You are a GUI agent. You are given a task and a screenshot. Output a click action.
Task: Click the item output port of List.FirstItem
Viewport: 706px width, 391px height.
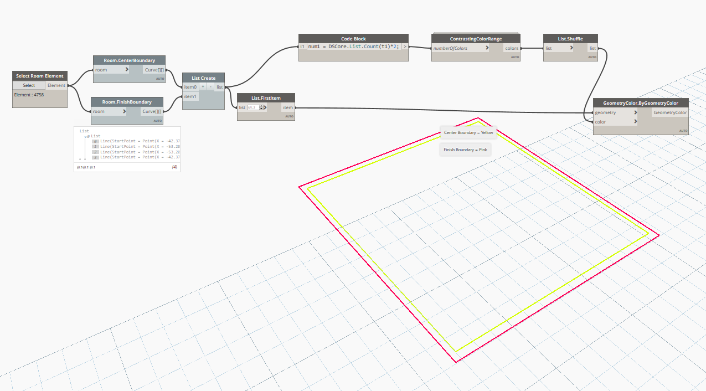click(x=288, y=107)
